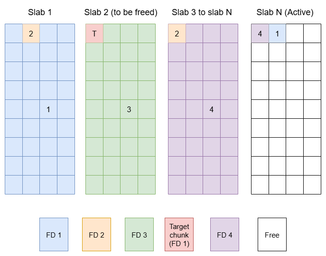Viewport: 326px width, 256px height.
Task: Select the red Target chunk legend box
Action: (x=179, y=234)
